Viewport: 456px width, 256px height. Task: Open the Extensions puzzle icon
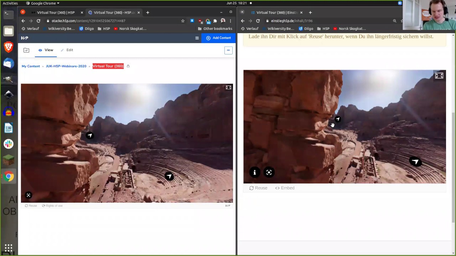tap(215, 21)
